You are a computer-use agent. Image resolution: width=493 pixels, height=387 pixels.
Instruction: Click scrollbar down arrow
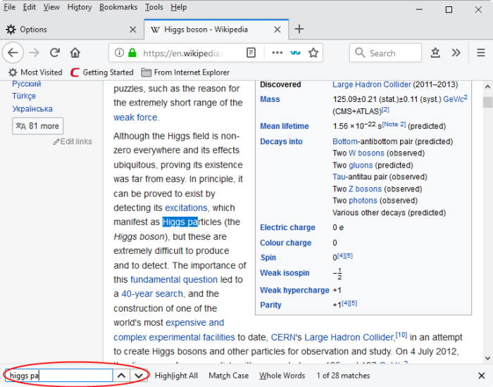point(487,358)
